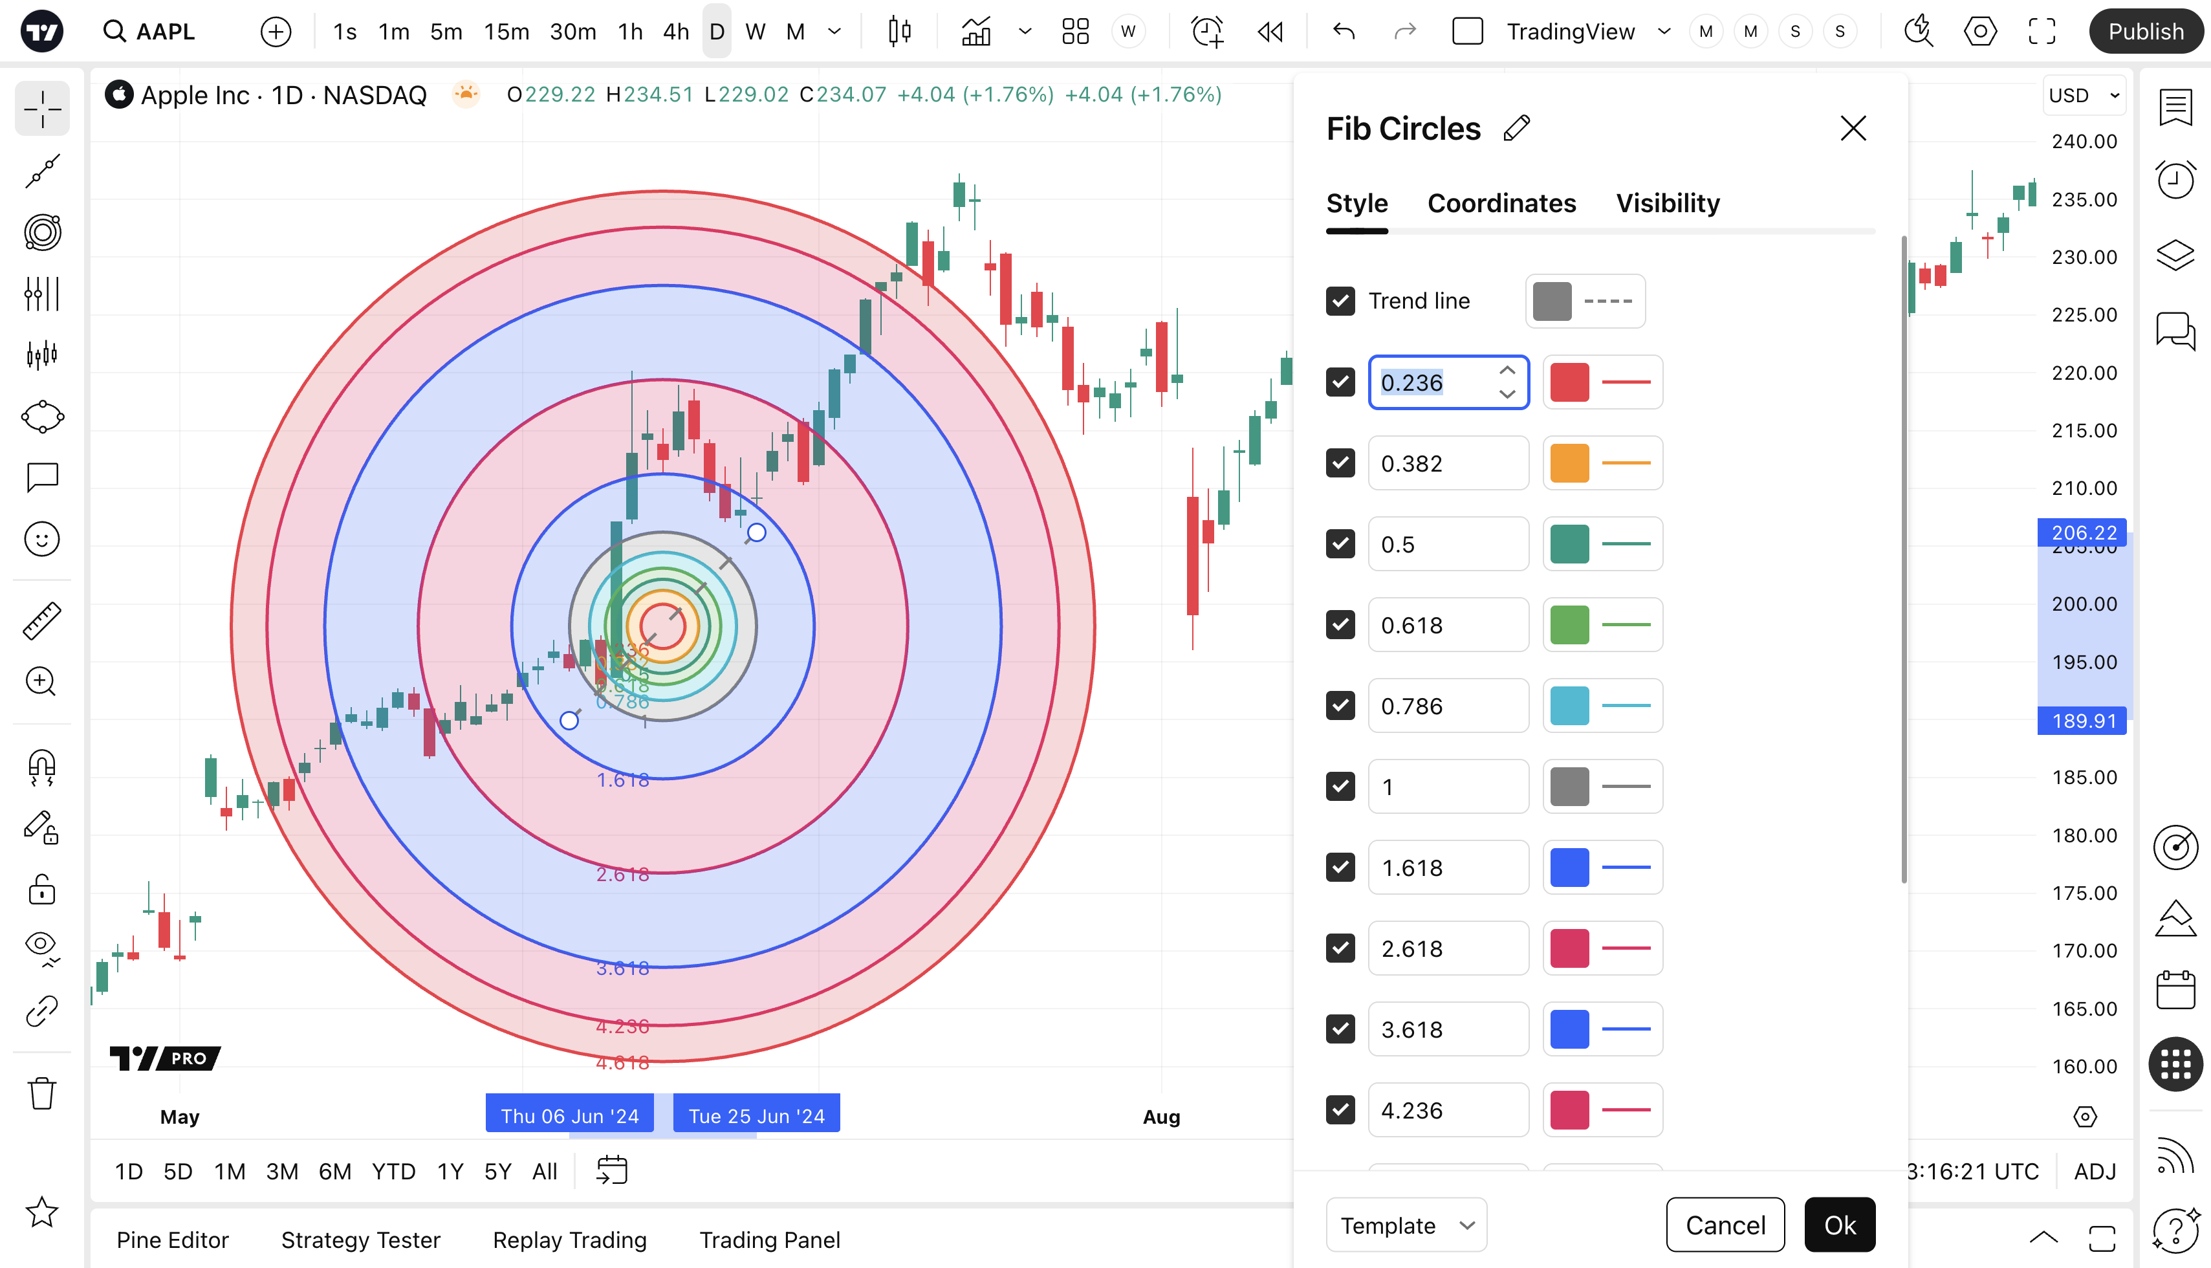Click the Publish button

(x=2146, y=32)
